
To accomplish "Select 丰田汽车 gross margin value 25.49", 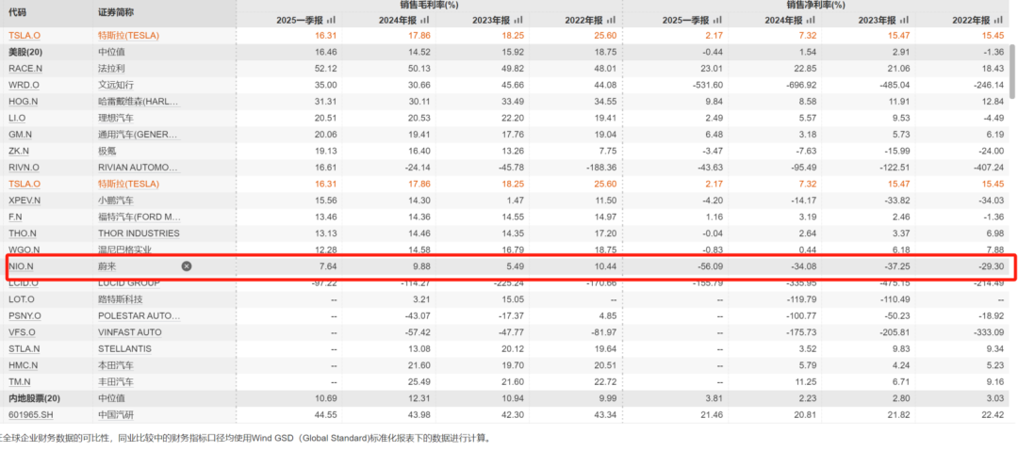I will tap(420, 381).
